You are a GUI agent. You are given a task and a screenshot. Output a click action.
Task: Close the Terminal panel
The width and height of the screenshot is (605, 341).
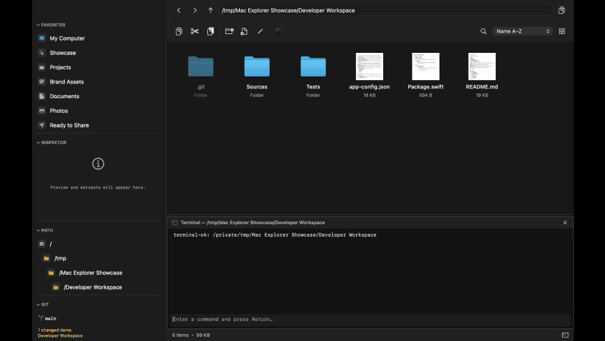[x=565, y=223]
